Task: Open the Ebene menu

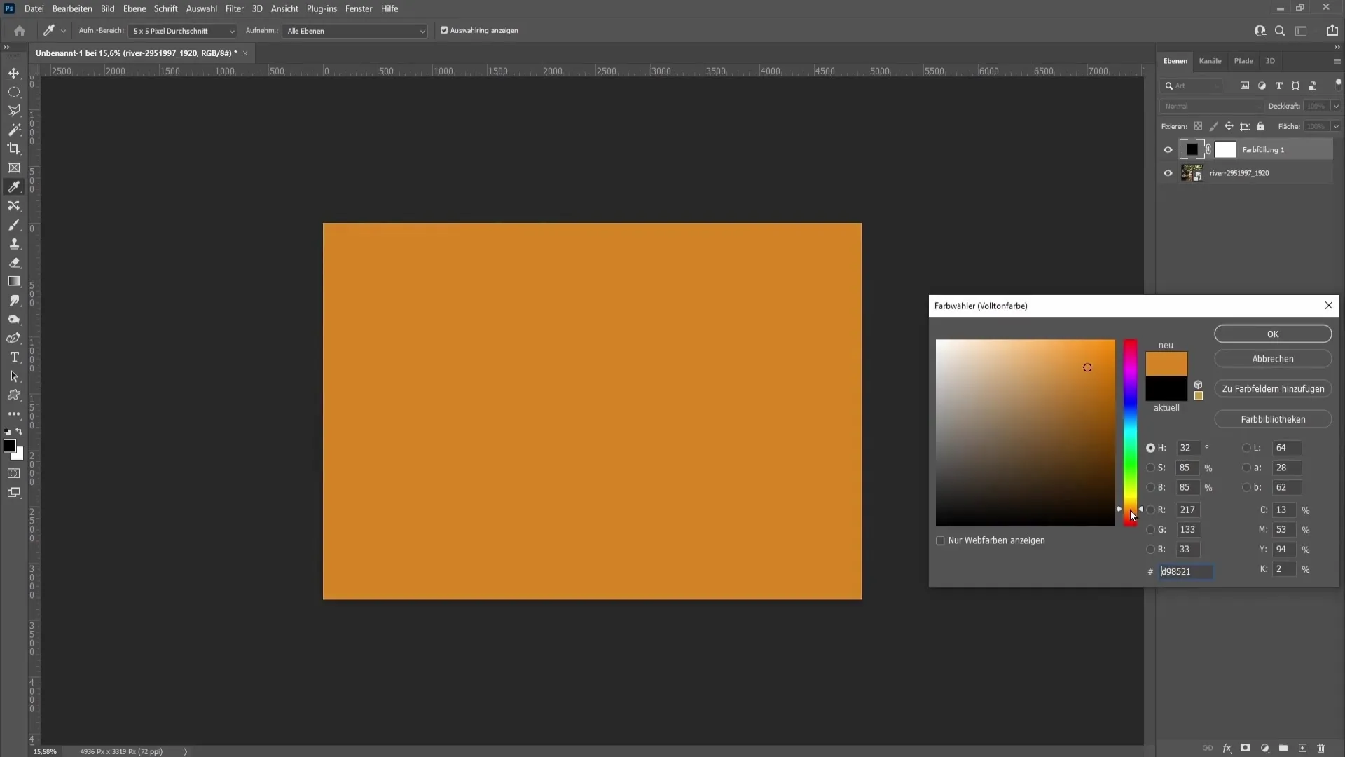Action: coord(132,8)
